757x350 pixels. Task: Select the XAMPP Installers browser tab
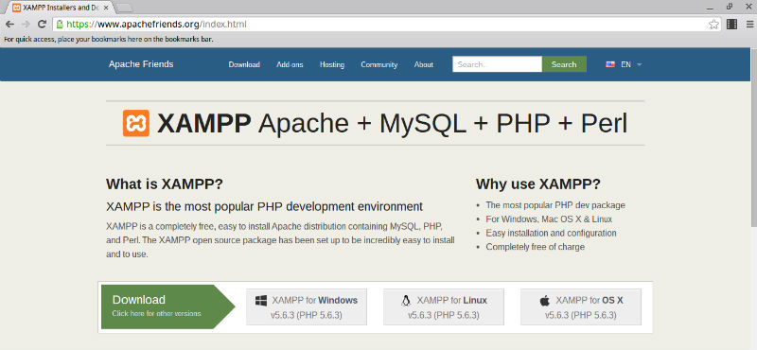(61, 8)
